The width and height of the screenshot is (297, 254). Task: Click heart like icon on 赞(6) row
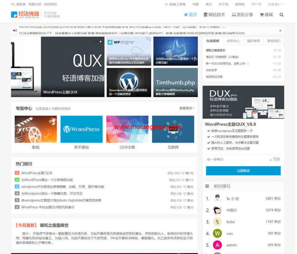click(185, 200)
